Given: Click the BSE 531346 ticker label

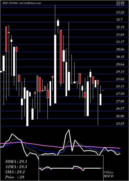Looking at the screenshot, I should (10, 3).
